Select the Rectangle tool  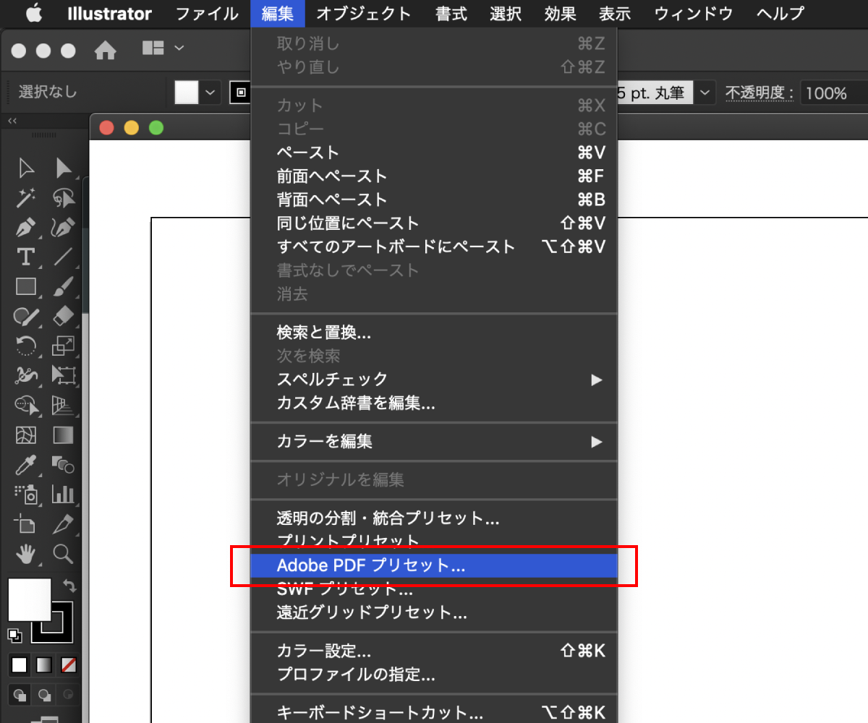coord(27,286)
